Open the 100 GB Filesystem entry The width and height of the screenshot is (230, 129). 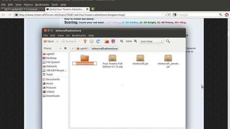coord(55,70)
